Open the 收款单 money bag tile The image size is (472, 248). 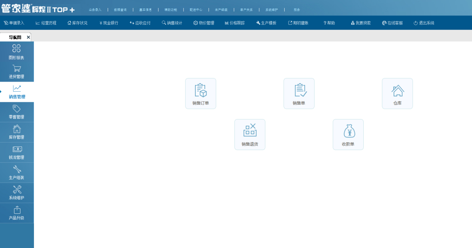click(348, 135)
